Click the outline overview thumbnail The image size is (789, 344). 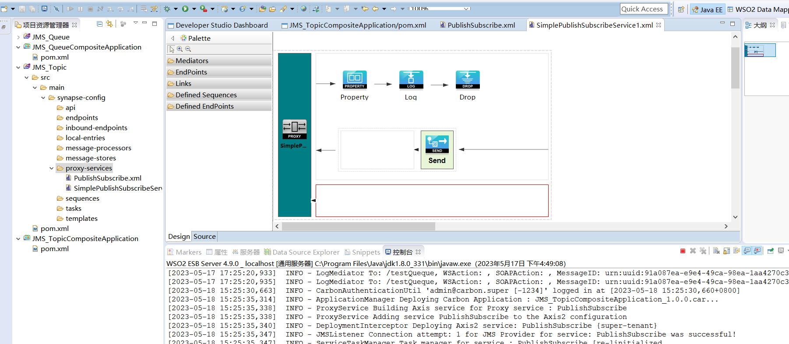point(760,50)
